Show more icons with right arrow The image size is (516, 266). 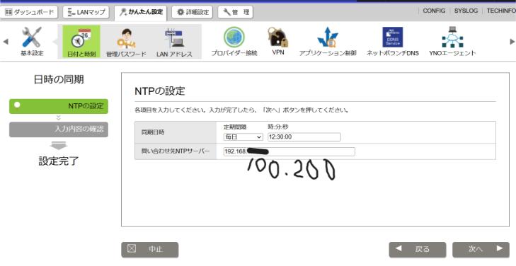point(512,42)
